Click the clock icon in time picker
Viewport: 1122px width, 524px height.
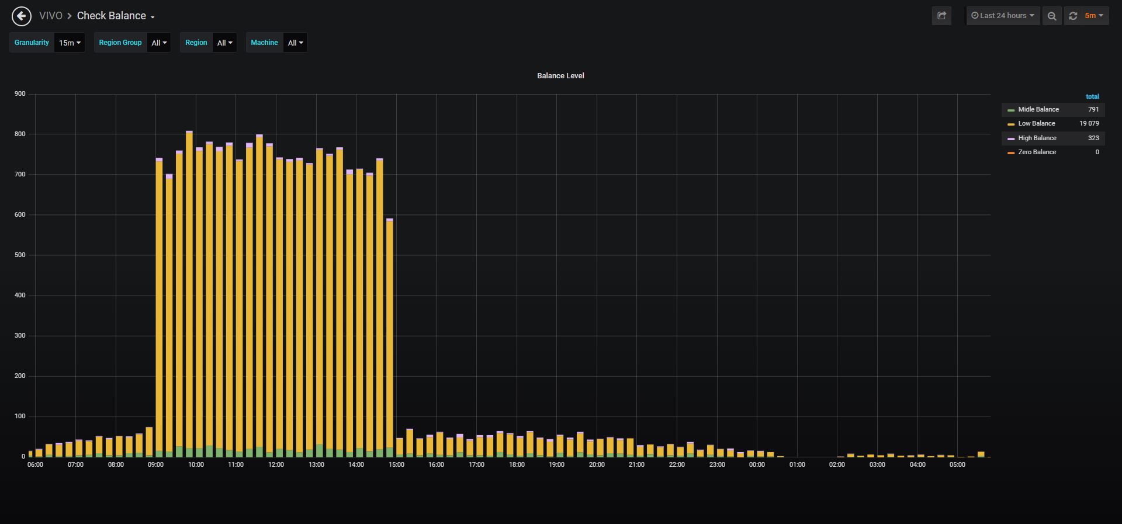(x=975, y=16)
